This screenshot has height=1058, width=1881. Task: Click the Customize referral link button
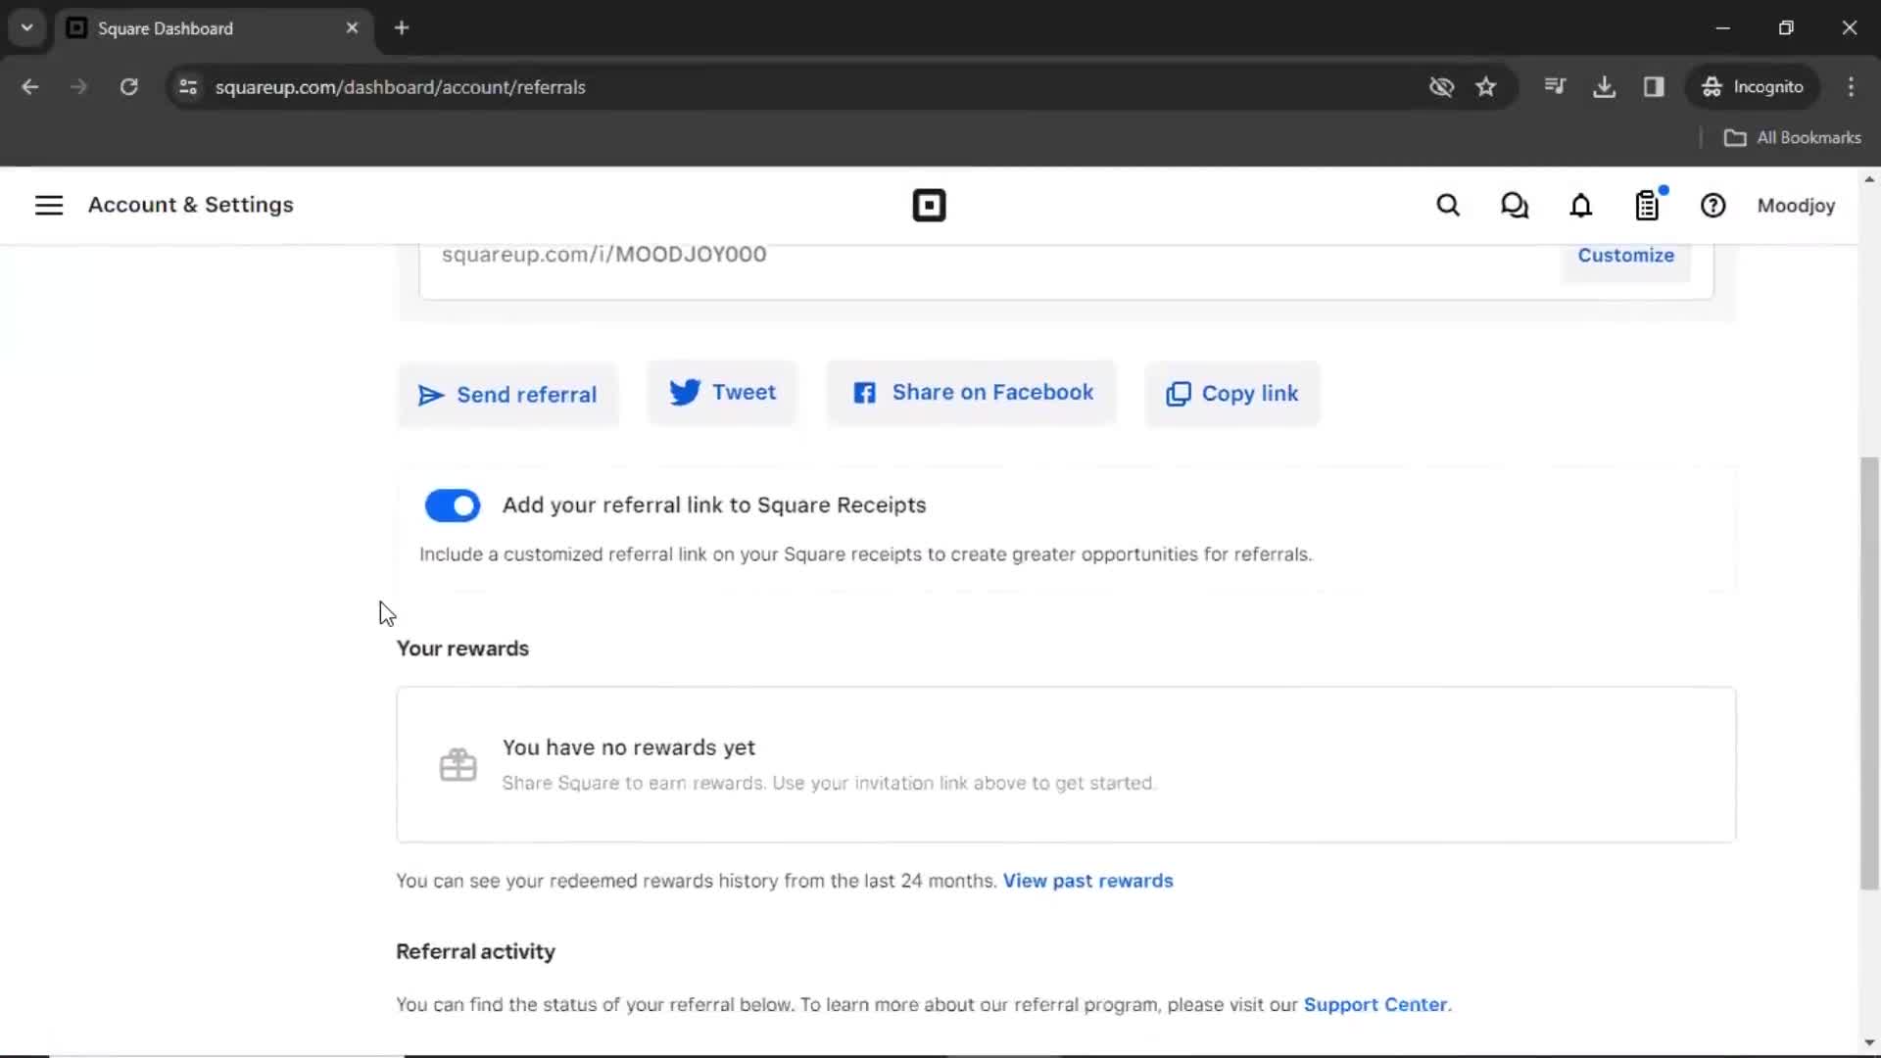(1625, 255)
